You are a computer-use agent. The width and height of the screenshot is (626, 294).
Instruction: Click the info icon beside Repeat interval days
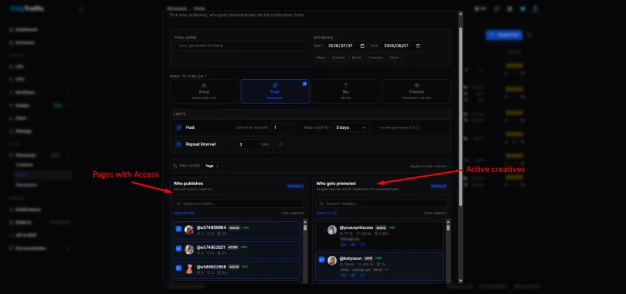pos(281,144)
